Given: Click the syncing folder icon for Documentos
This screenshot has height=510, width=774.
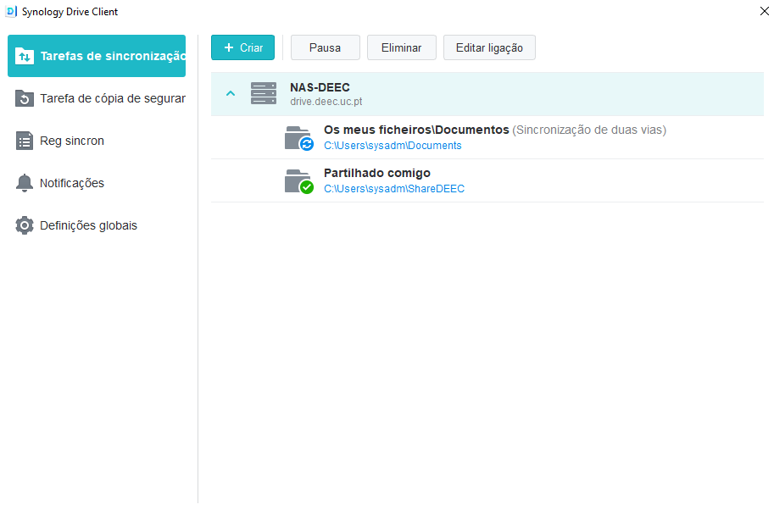Looking at the screenshot, I should tap(299, 138).
